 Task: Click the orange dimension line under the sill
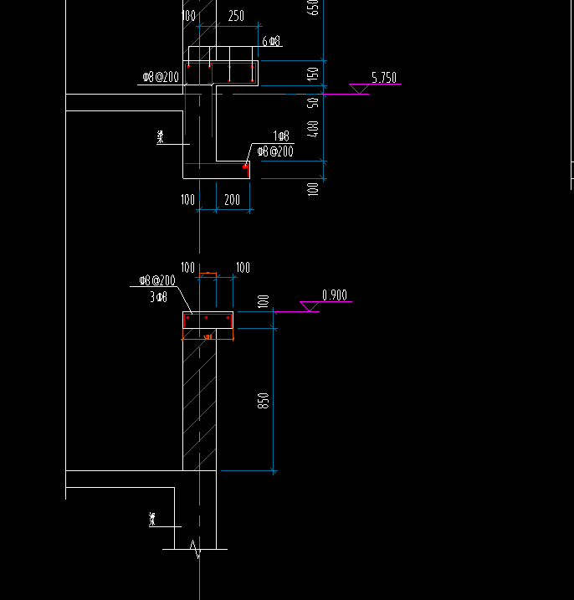coord(208,339)
